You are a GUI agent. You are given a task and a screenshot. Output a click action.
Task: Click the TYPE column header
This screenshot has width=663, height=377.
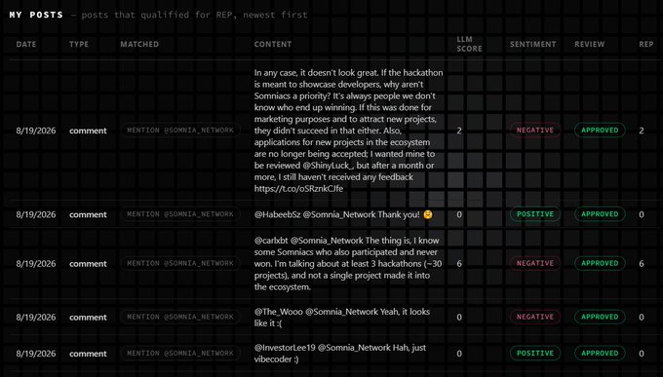(79, 44)
